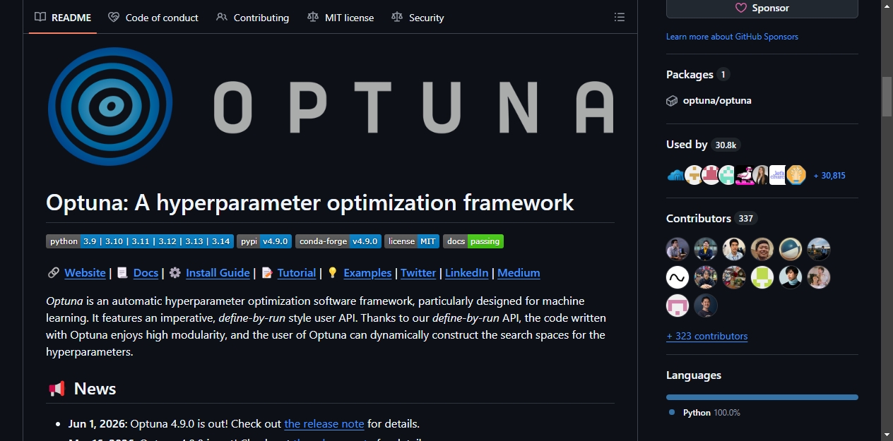Open the README outline list icon

(x=619, y=17)
